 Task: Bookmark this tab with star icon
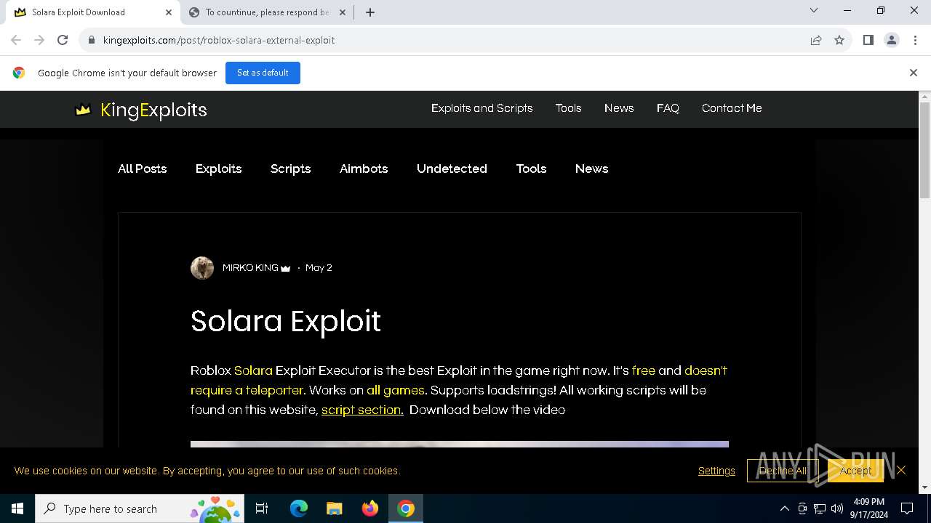(x=839, y=40)
